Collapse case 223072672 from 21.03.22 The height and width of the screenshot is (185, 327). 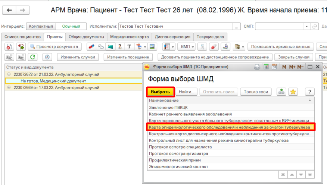click(9, 74)
